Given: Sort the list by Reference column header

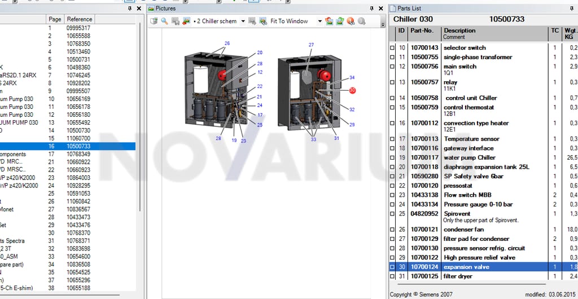Looking at the screenshot, I should (x=79, y=19).
